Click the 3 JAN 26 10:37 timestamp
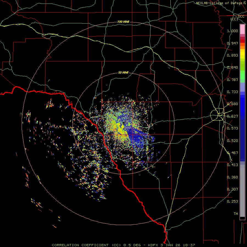247x247 pixels. tap(178, 245)
